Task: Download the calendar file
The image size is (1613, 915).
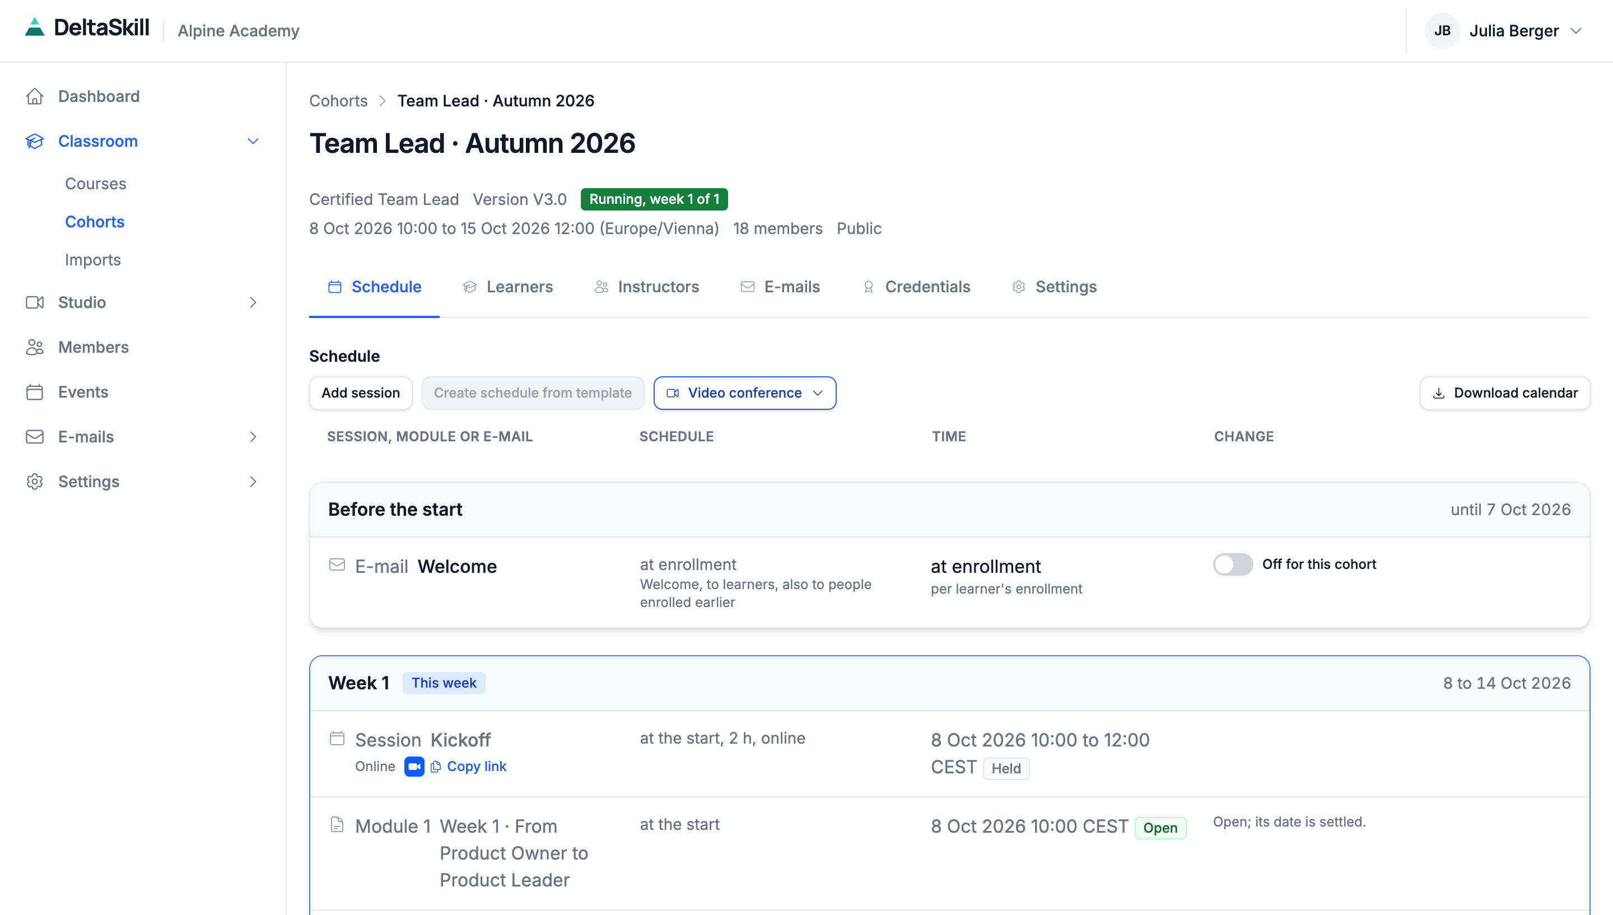Action: click(1504, 393)
